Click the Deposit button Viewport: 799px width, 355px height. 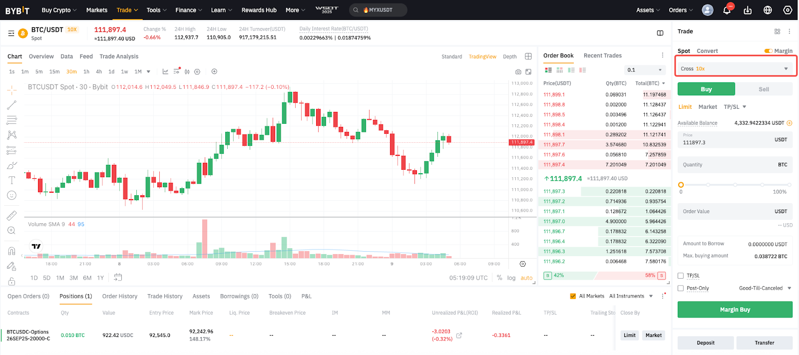[705, 343]
